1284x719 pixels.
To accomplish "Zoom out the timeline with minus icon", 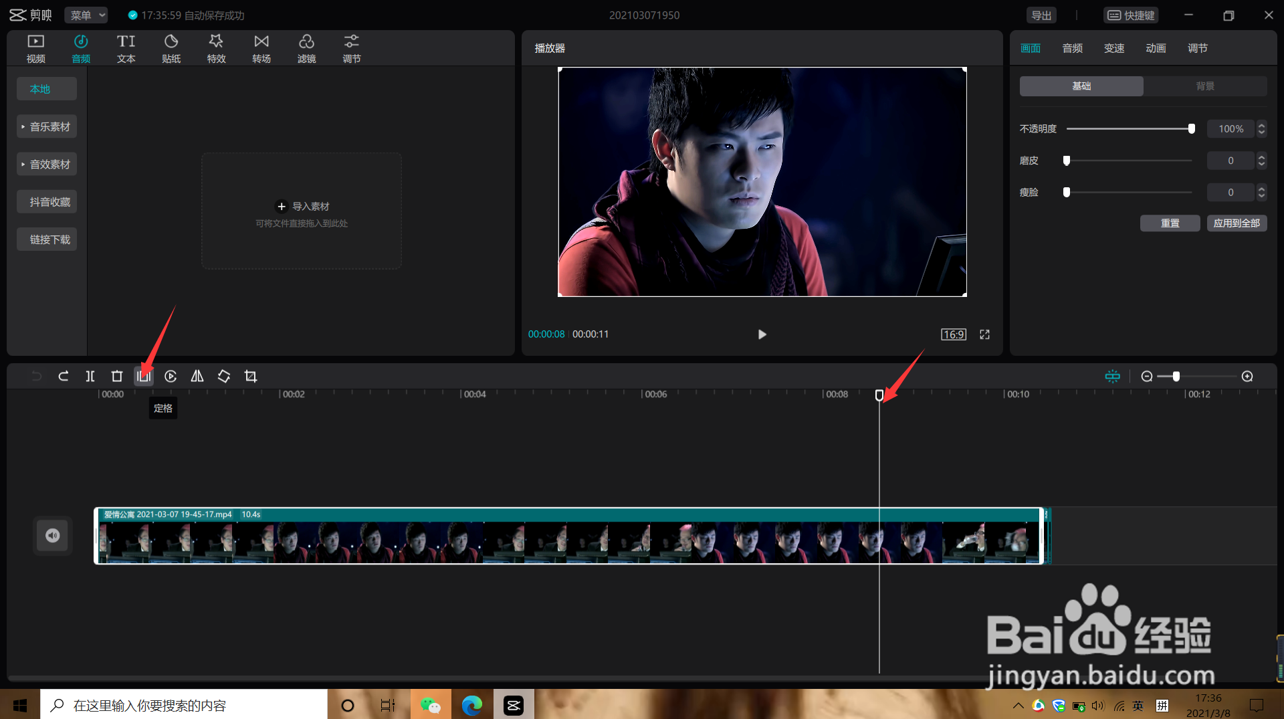I will (x=1147, y=377).
